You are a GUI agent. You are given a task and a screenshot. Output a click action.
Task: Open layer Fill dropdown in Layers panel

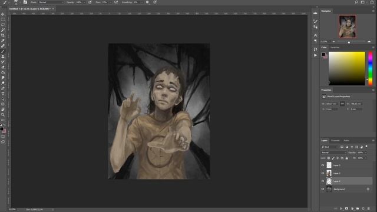click(x=366, y=158)
